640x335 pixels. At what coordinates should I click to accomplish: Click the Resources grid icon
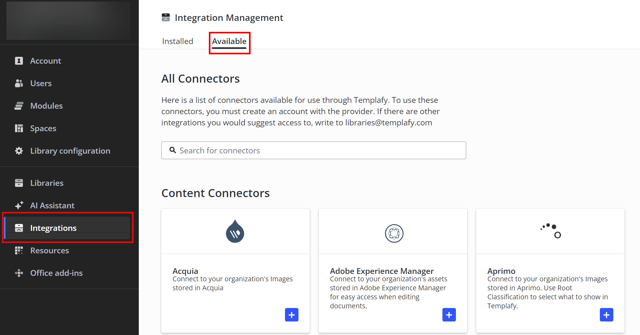(x=19, y=250)
